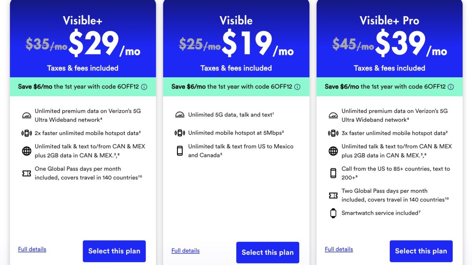472x265 pixels.
Task: Click info icon beside Visible plan promo code
Action: tap(297, 87)
